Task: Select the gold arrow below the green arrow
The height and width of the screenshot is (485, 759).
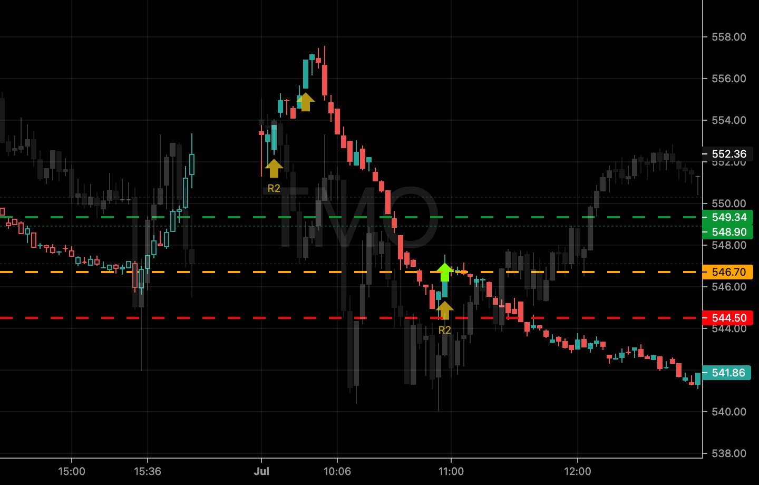Action: tap(445, 309)
